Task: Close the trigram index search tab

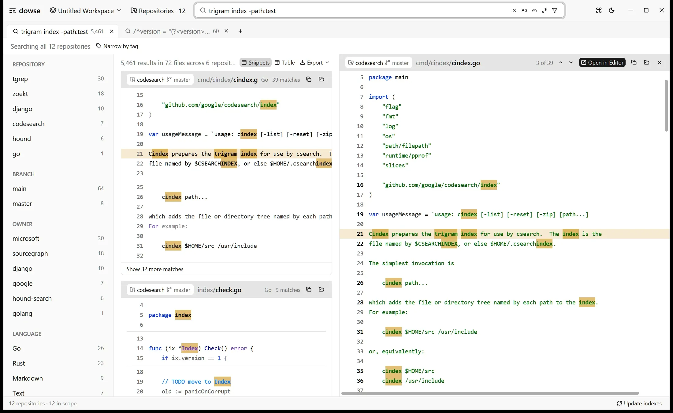Action: (x=112, y=31)
